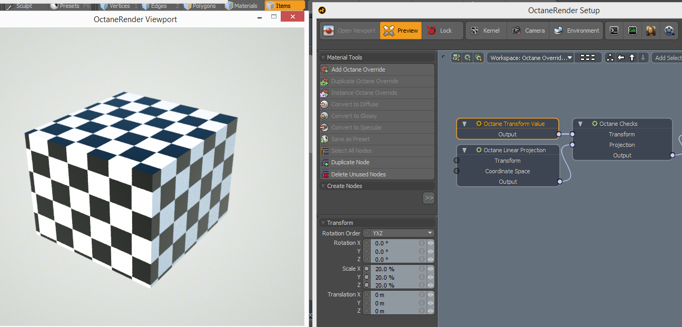This screenshot has height=327, width=682.
Task: Collapse the Create Nodes section
Action: [323, 186]
